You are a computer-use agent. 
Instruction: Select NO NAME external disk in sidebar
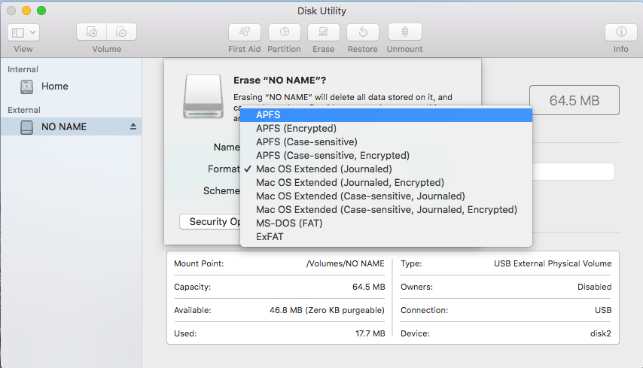click(x=64, y=126)
